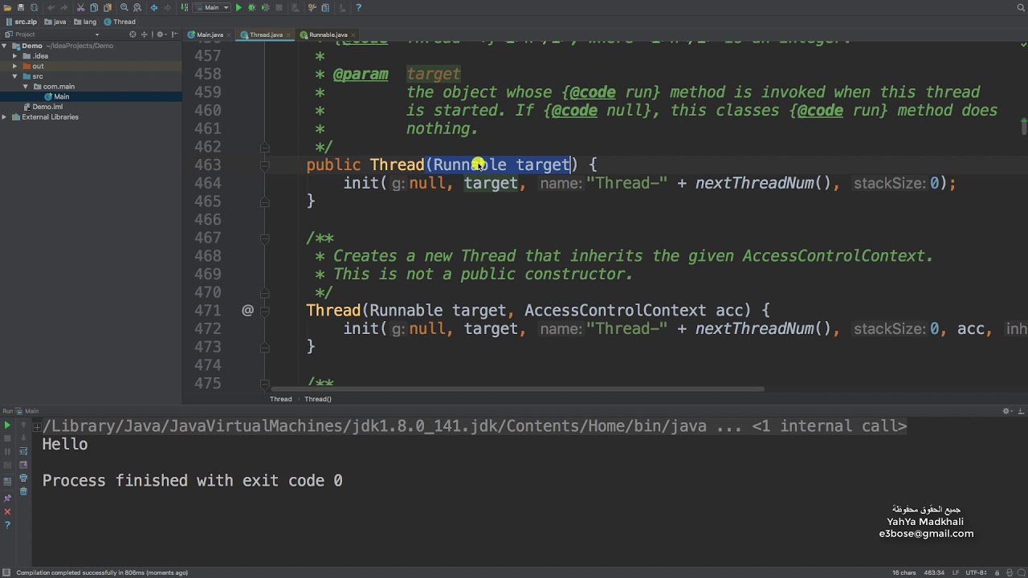Collapse all in Project panel
The height and width of the screenshot is (578, 1028).
145,35
